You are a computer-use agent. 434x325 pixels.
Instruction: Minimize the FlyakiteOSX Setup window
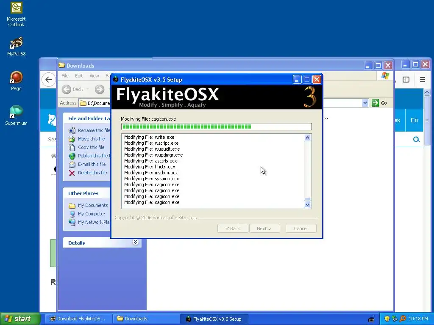click(297, 80)
